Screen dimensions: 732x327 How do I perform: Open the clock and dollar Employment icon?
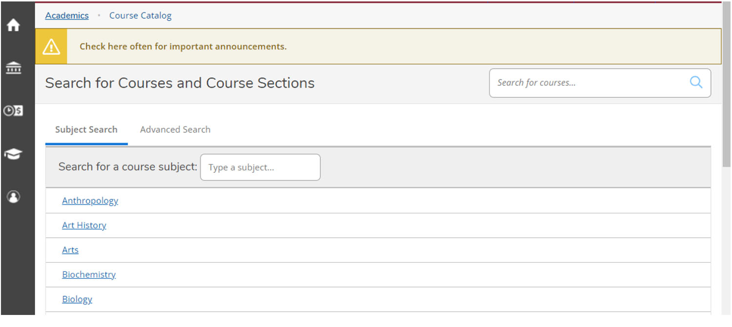point(13,111)
